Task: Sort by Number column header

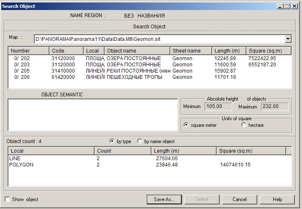Action: click(28, 51)
